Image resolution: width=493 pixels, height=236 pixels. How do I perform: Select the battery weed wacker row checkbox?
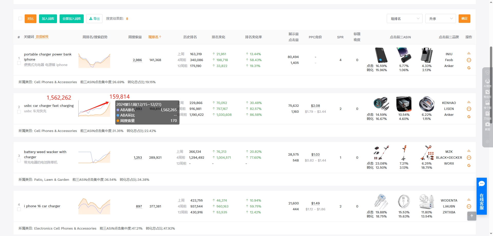point(19,161)
